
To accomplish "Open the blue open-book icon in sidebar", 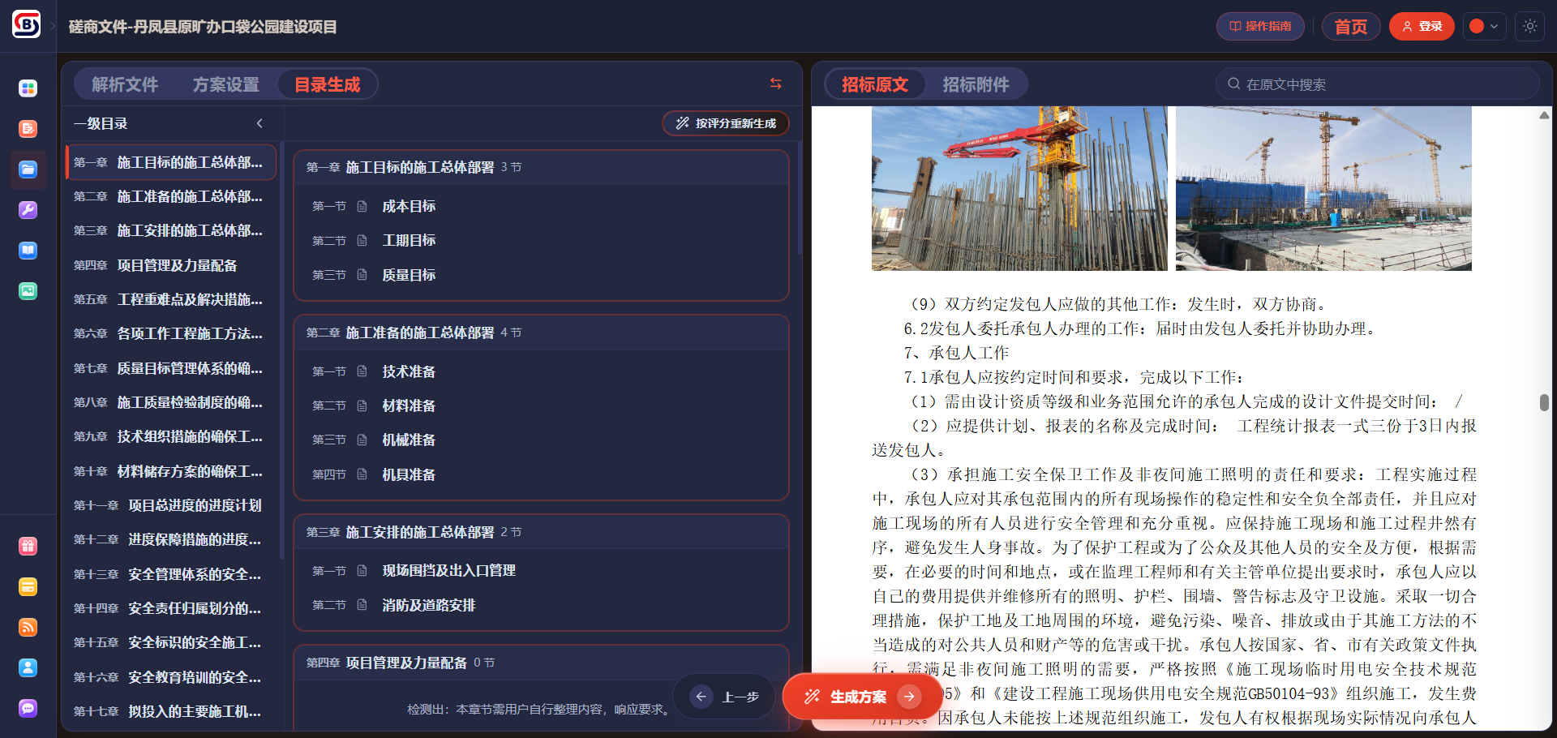I will pyautogui.click(x=28, y=251).
